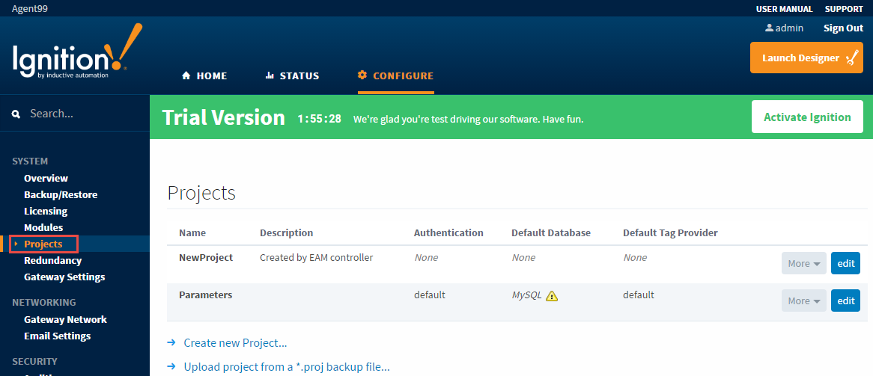Click the Name column header
Viewport: 873px width, 376px height.
coord(192,232)
